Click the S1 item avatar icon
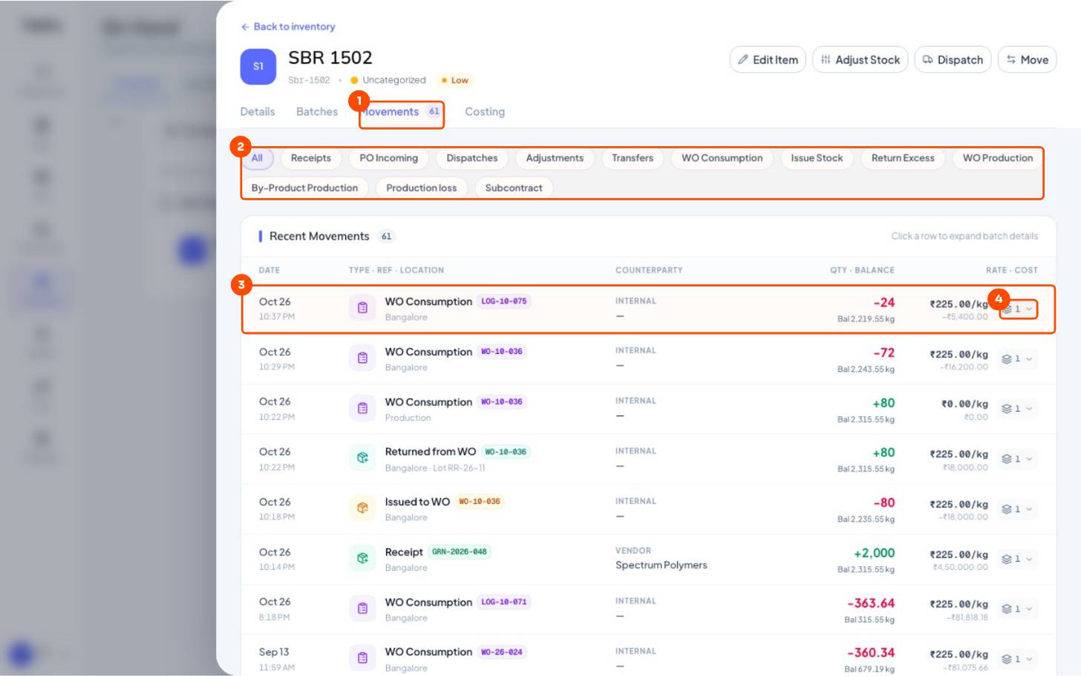Image resolution: width=1081 pixels, height=676 pixels. point(258,67)
